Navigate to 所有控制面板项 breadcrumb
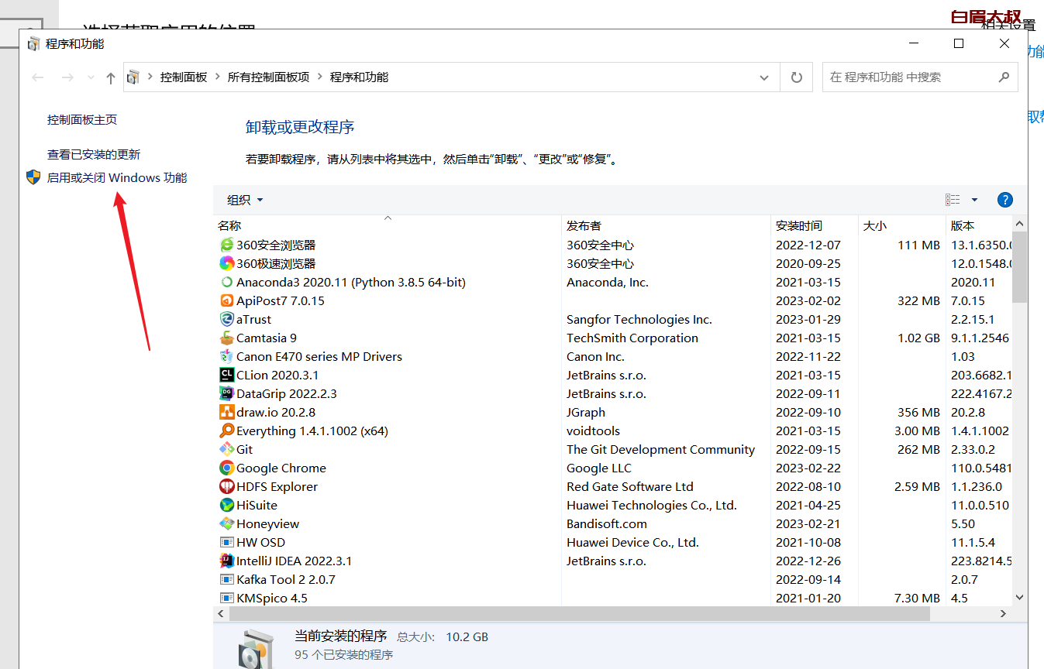The image size is (1044, 669). coord(268,77)
